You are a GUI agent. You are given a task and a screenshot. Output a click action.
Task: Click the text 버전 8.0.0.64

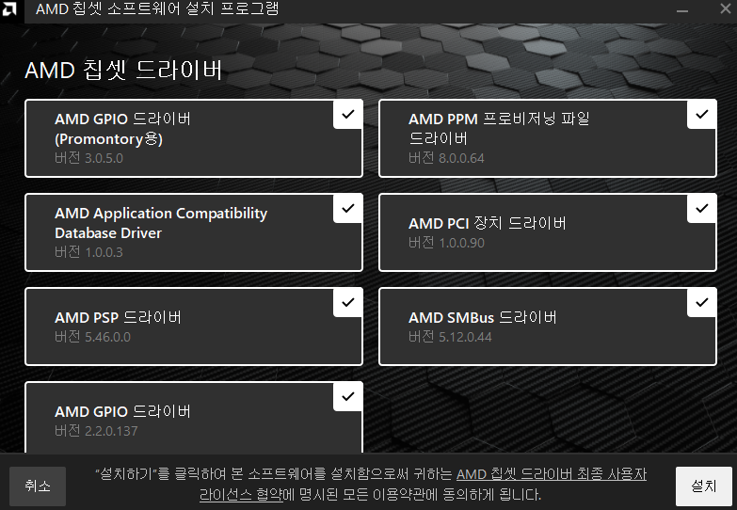pyautogui.click(x=446, y=158)
